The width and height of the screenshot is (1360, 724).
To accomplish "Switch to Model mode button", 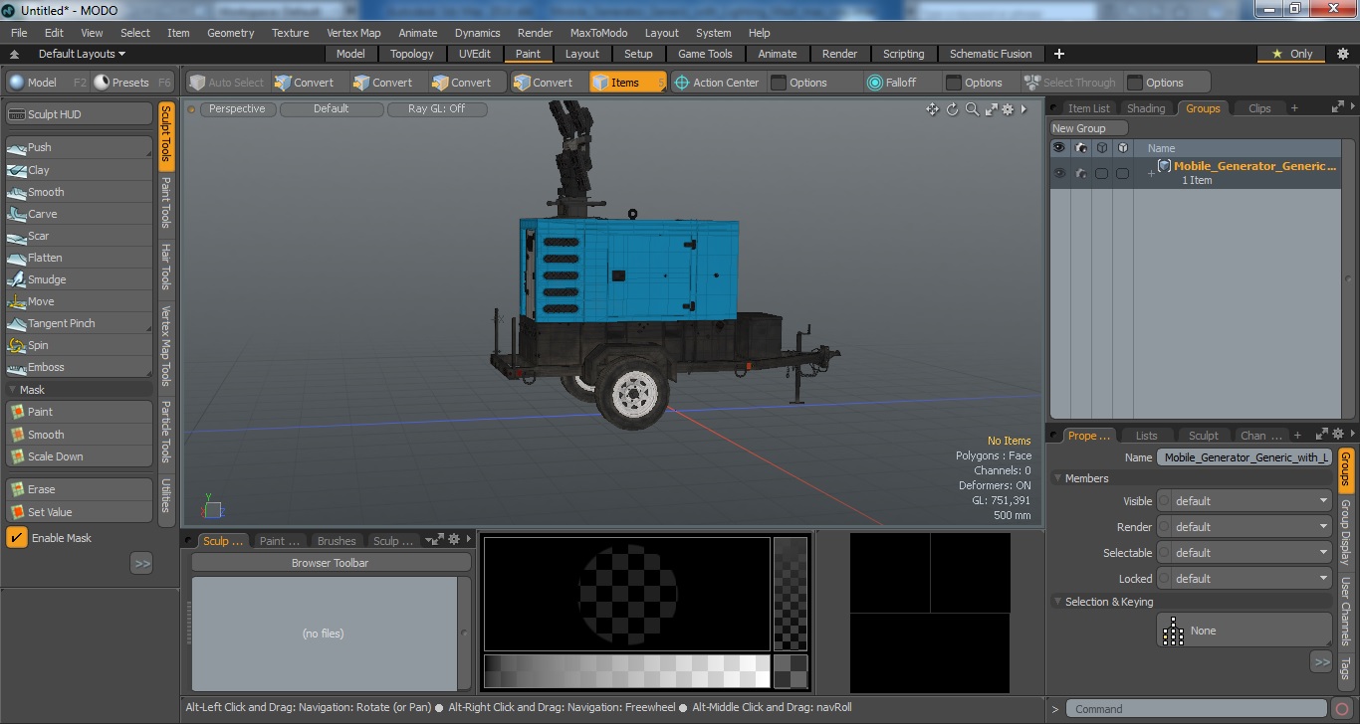I will 46,83.
